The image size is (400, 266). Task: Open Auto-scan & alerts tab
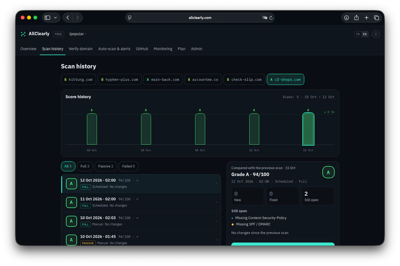pyautogui.click(x=114, y=49)
